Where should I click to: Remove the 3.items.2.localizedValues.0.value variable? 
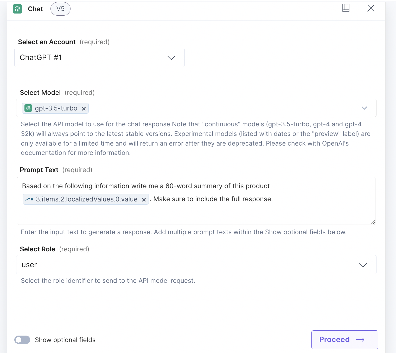[144, 200]
